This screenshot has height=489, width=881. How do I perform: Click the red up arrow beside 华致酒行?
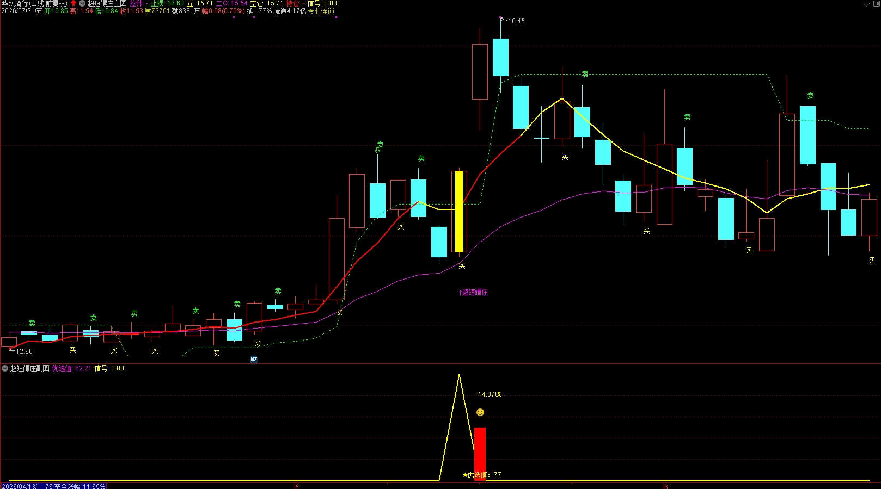pyautogui.click(x=74, y=3)
